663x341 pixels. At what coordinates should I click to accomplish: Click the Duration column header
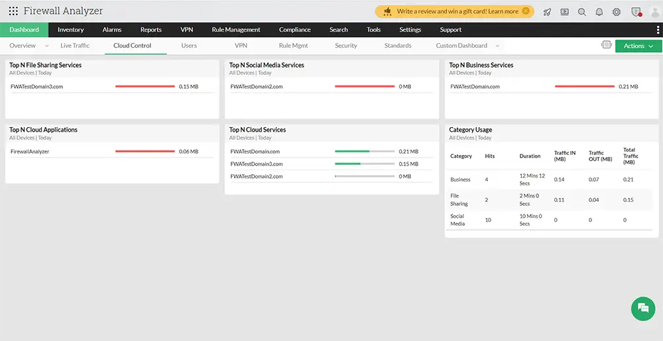[x=530, y=156]
